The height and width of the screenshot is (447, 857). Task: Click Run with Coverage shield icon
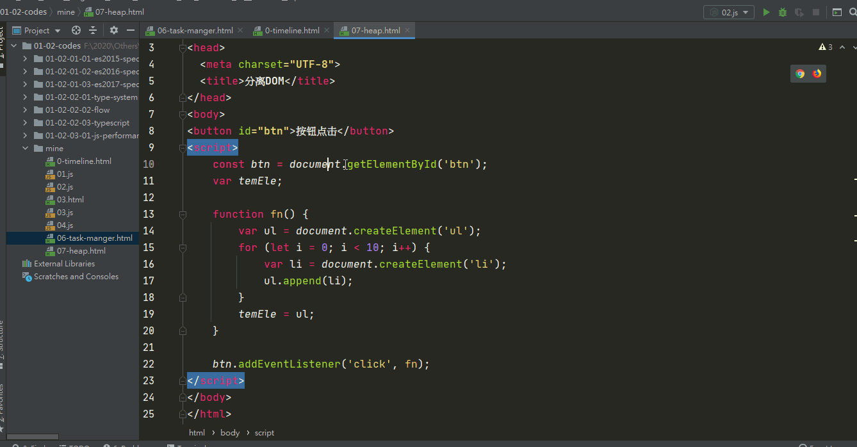[x=799, y=12]
